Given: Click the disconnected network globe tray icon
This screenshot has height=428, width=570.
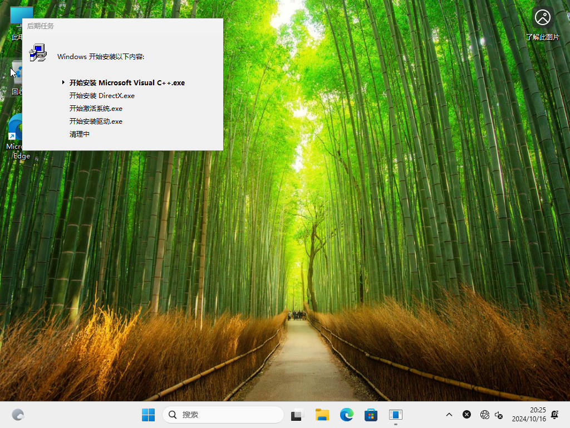Looking at the screenshot, I should click(484, 415).
